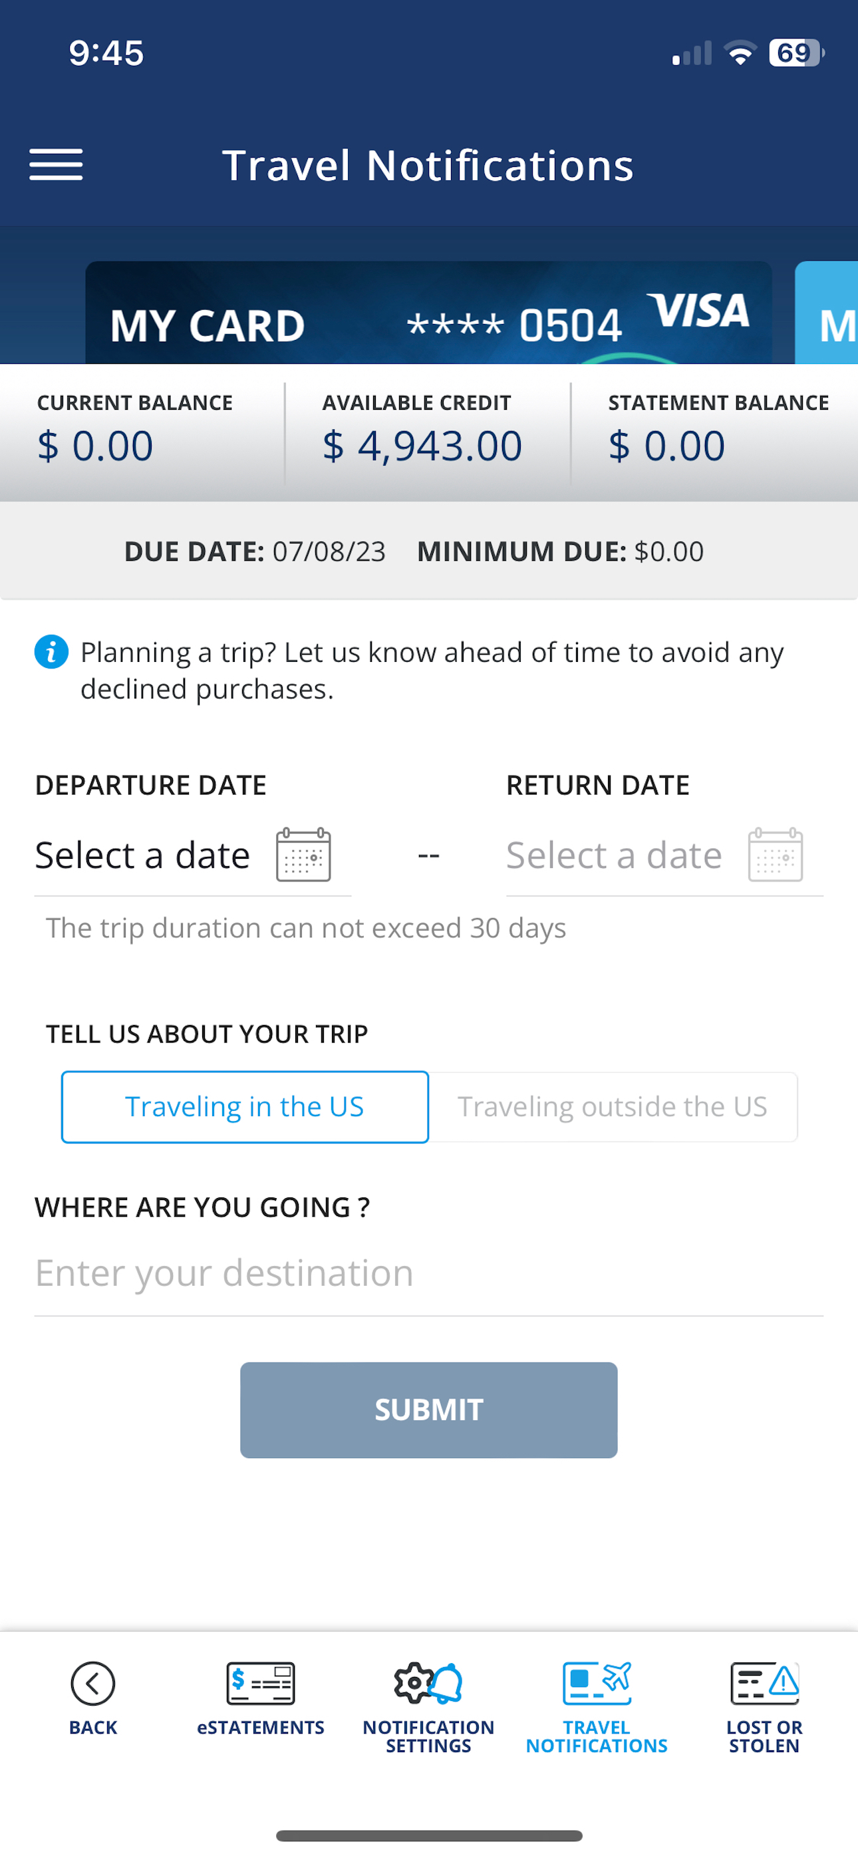
Task: Open the Departure Date selector field
Action: tap(143, 855)
